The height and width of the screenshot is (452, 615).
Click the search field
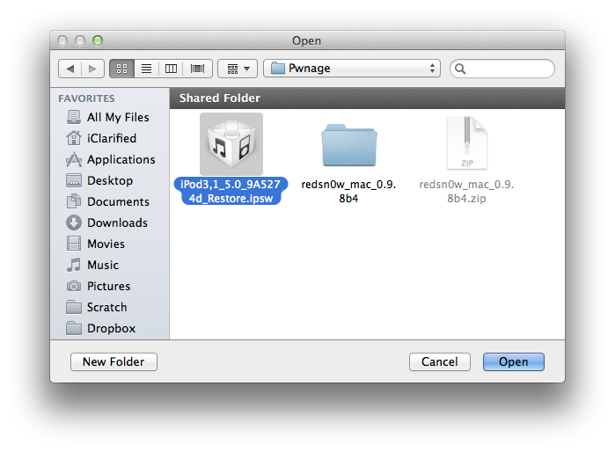[502, 68]
